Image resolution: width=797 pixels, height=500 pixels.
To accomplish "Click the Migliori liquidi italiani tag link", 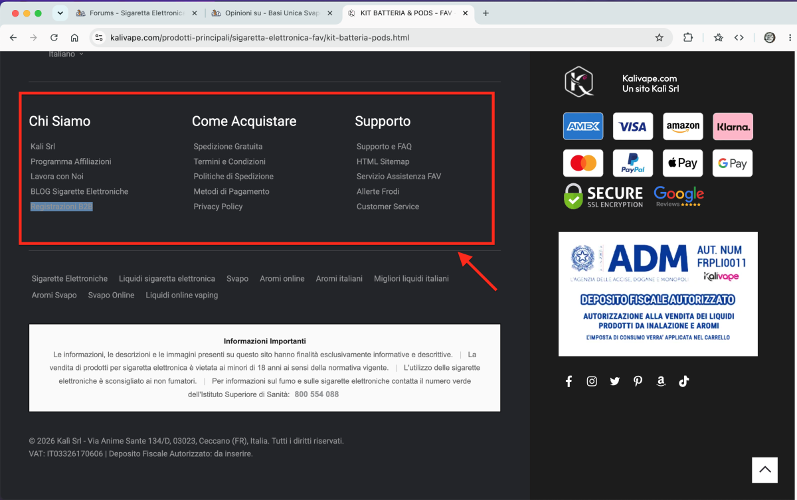I will [411, 279].
